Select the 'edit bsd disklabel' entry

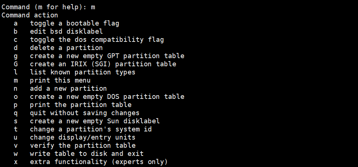coord(66,31)
